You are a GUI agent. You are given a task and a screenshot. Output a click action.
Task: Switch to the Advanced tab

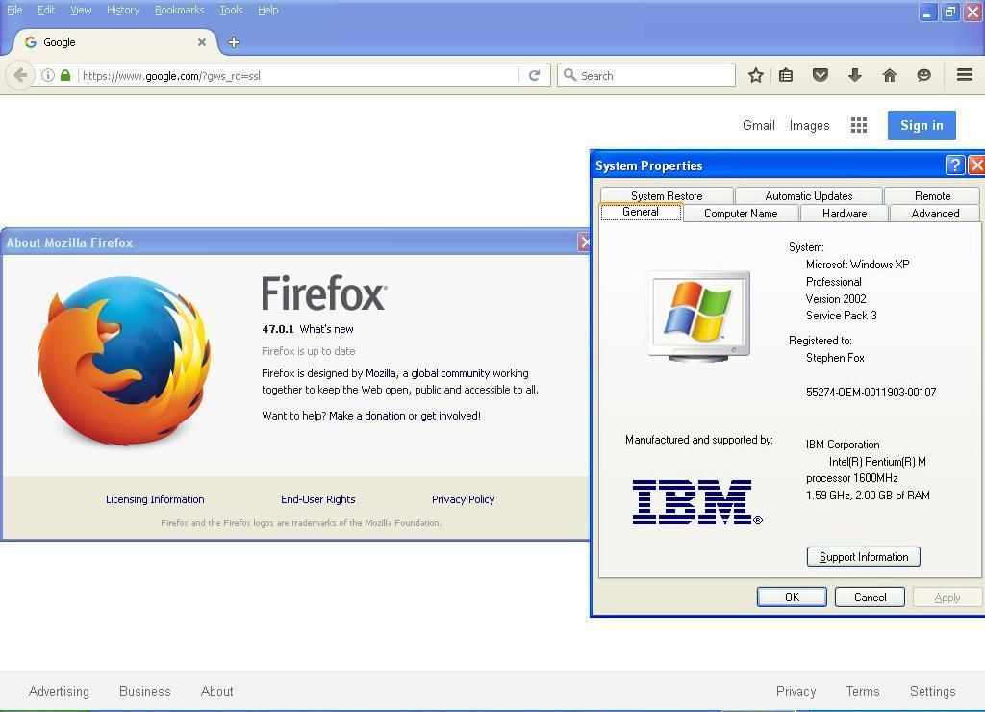[935, 213]
